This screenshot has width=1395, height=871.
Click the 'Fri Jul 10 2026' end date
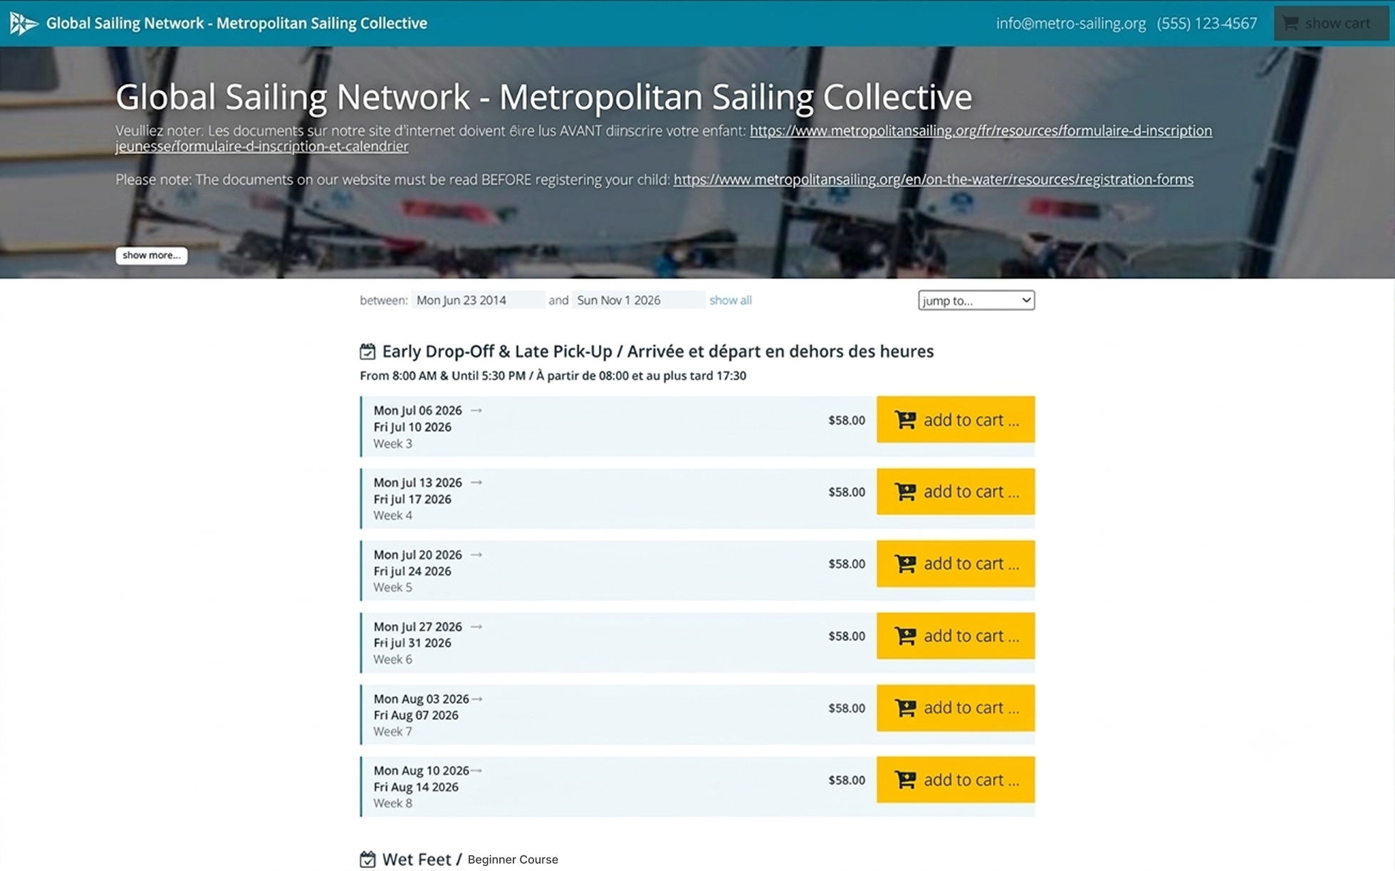click(412, 427)
